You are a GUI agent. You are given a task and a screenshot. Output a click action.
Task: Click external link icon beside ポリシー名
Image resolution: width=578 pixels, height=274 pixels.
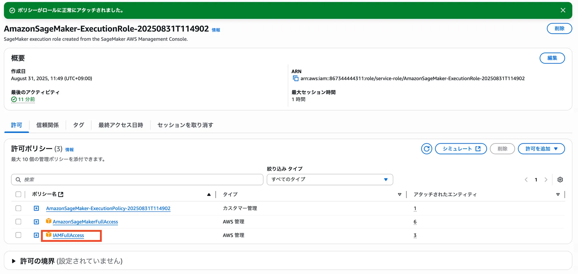coord(61,194)
